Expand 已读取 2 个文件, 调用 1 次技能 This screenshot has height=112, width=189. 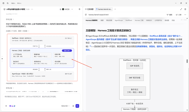(18, 31)
